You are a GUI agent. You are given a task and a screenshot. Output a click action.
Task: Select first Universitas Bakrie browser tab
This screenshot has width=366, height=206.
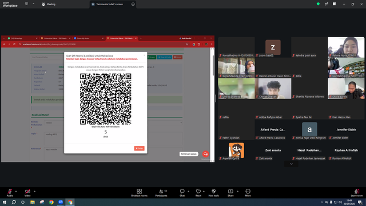[x=55, y=38]
